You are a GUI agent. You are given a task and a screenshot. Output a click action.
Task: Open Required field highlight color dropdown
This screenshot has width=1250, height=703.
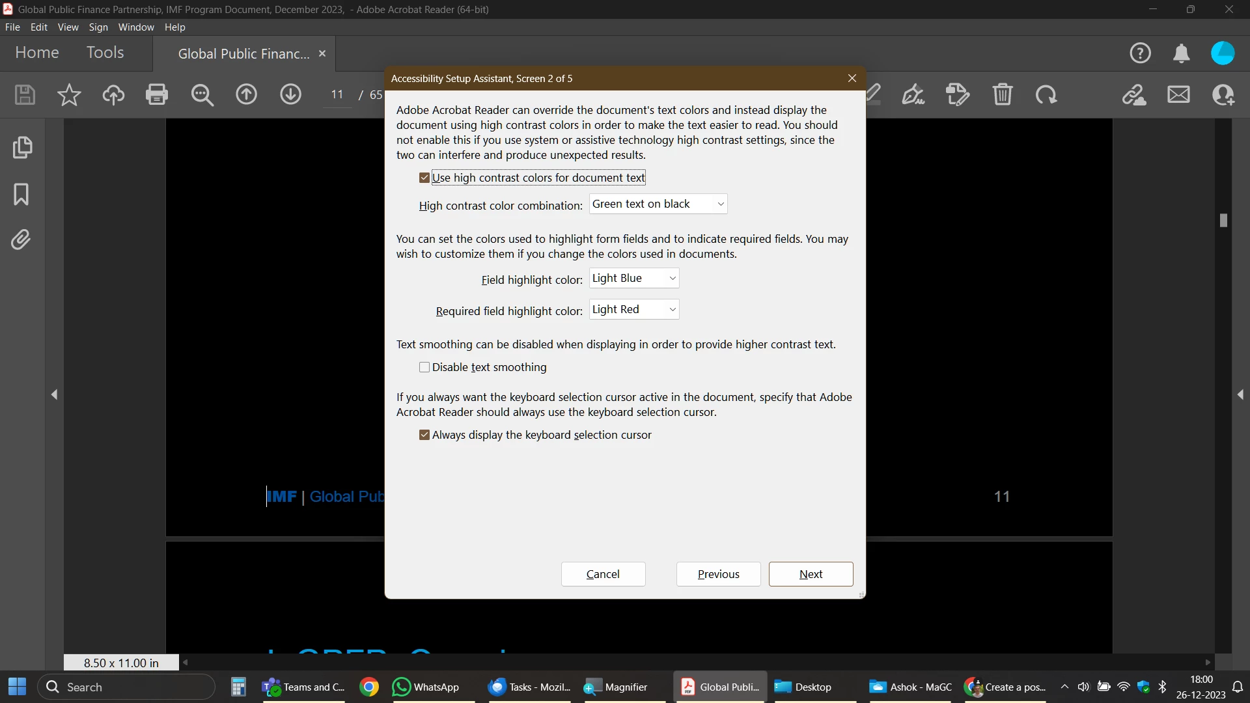tap(633, 310)
